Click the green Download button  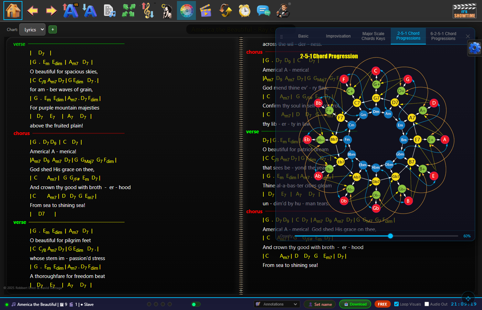click(x=355, y=304)
